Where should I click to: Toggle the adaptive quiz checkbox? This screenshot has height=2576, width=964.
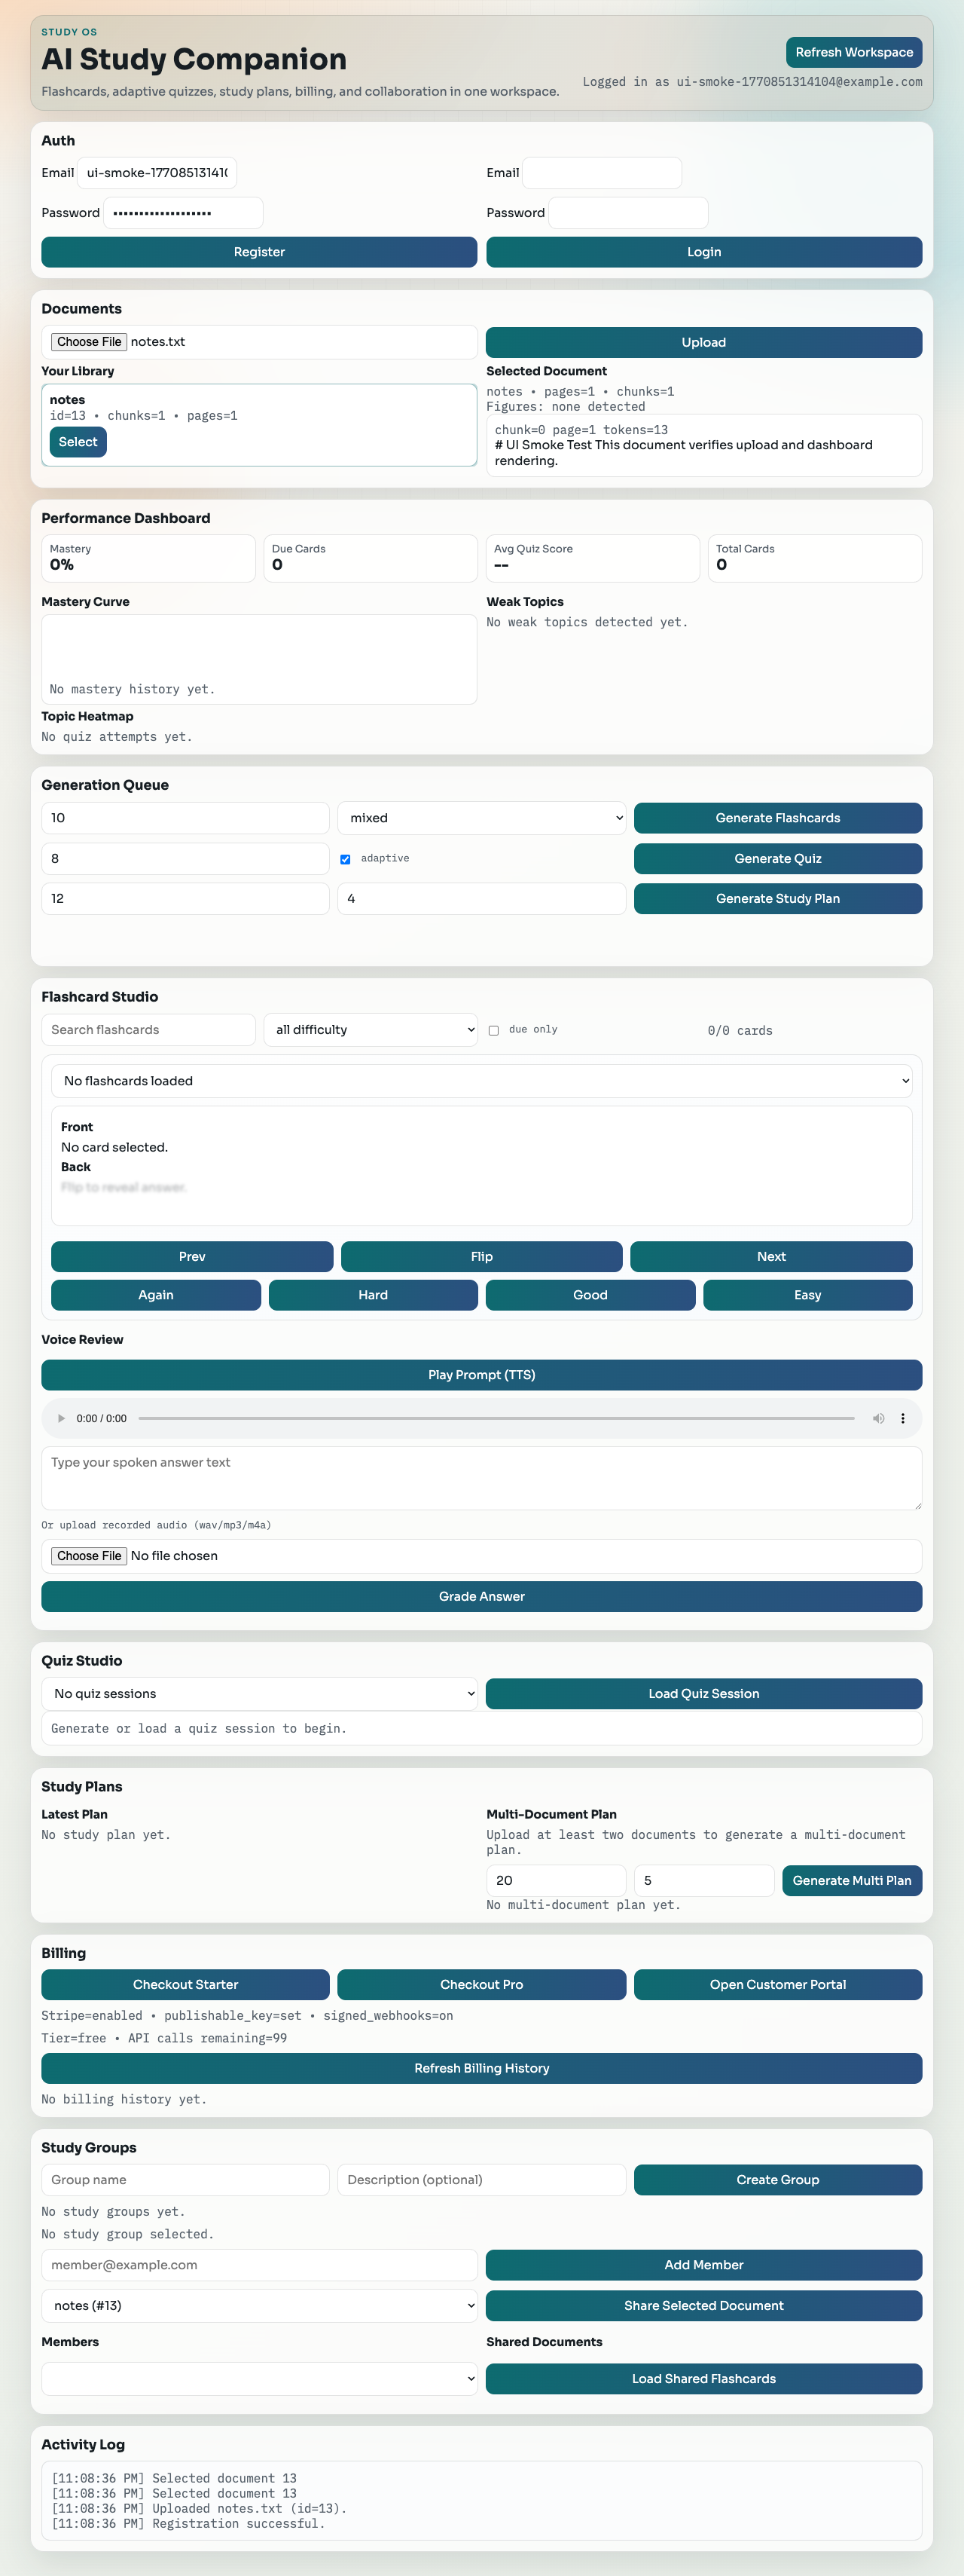point(346,859)
